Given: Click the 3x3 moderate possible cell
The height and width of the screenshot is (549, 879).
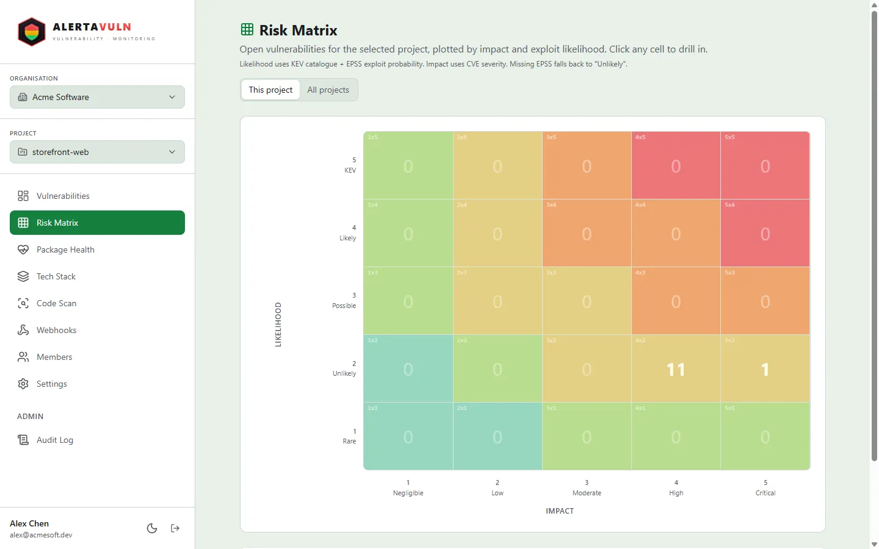Looking at the screenshot, I should click(587, 301).
